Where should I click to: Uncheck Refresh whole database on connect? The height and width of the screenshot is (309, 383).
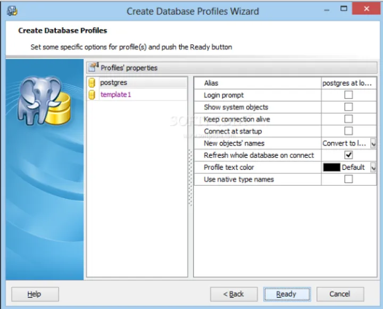[x=348, y=155]
